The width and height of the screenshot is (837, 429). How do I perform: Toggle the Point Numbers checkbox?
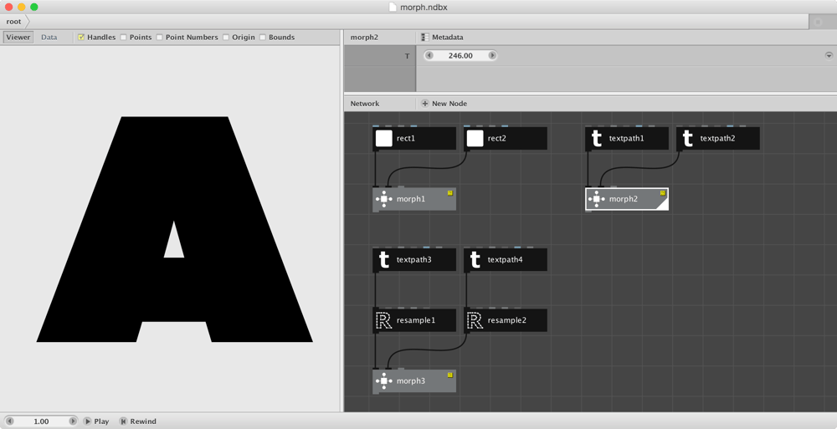click(159, 38)
